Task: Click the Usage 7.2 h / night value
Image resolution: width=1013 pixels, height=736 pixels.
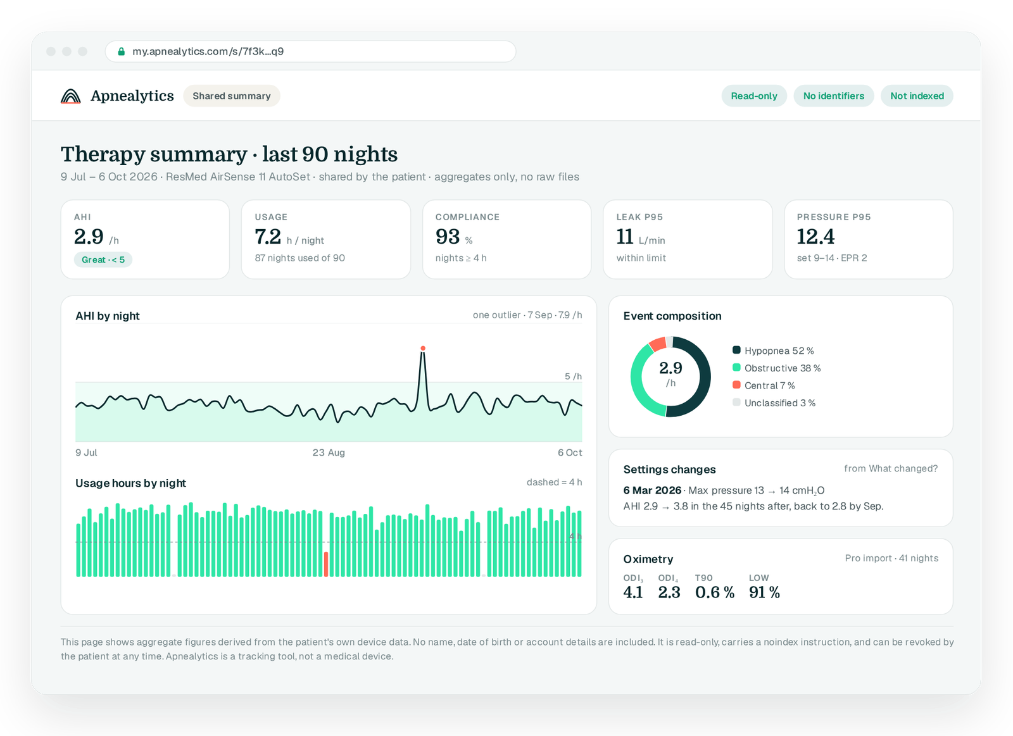Action: [x=289, y=237]
